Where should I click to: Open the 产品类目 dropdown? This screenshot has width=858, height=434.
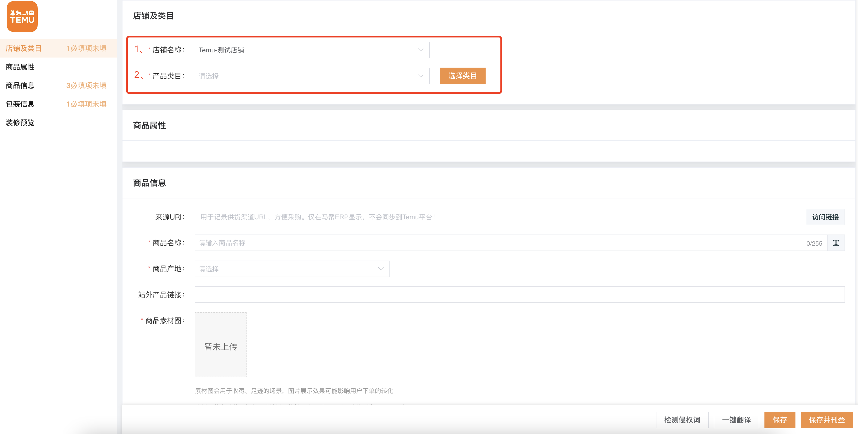coord(312,76)
